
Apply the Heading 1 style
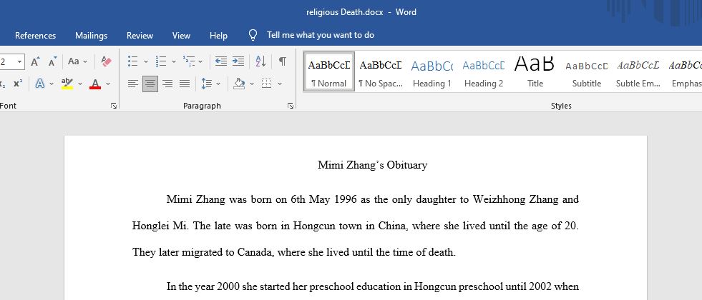coord(432,71)
